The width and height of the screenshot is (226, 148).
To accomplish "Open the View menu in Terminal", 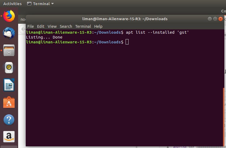I will (x=52, y=26).
